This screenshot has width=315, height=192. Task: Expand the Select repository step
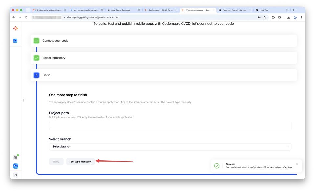[x=163, y=58]
